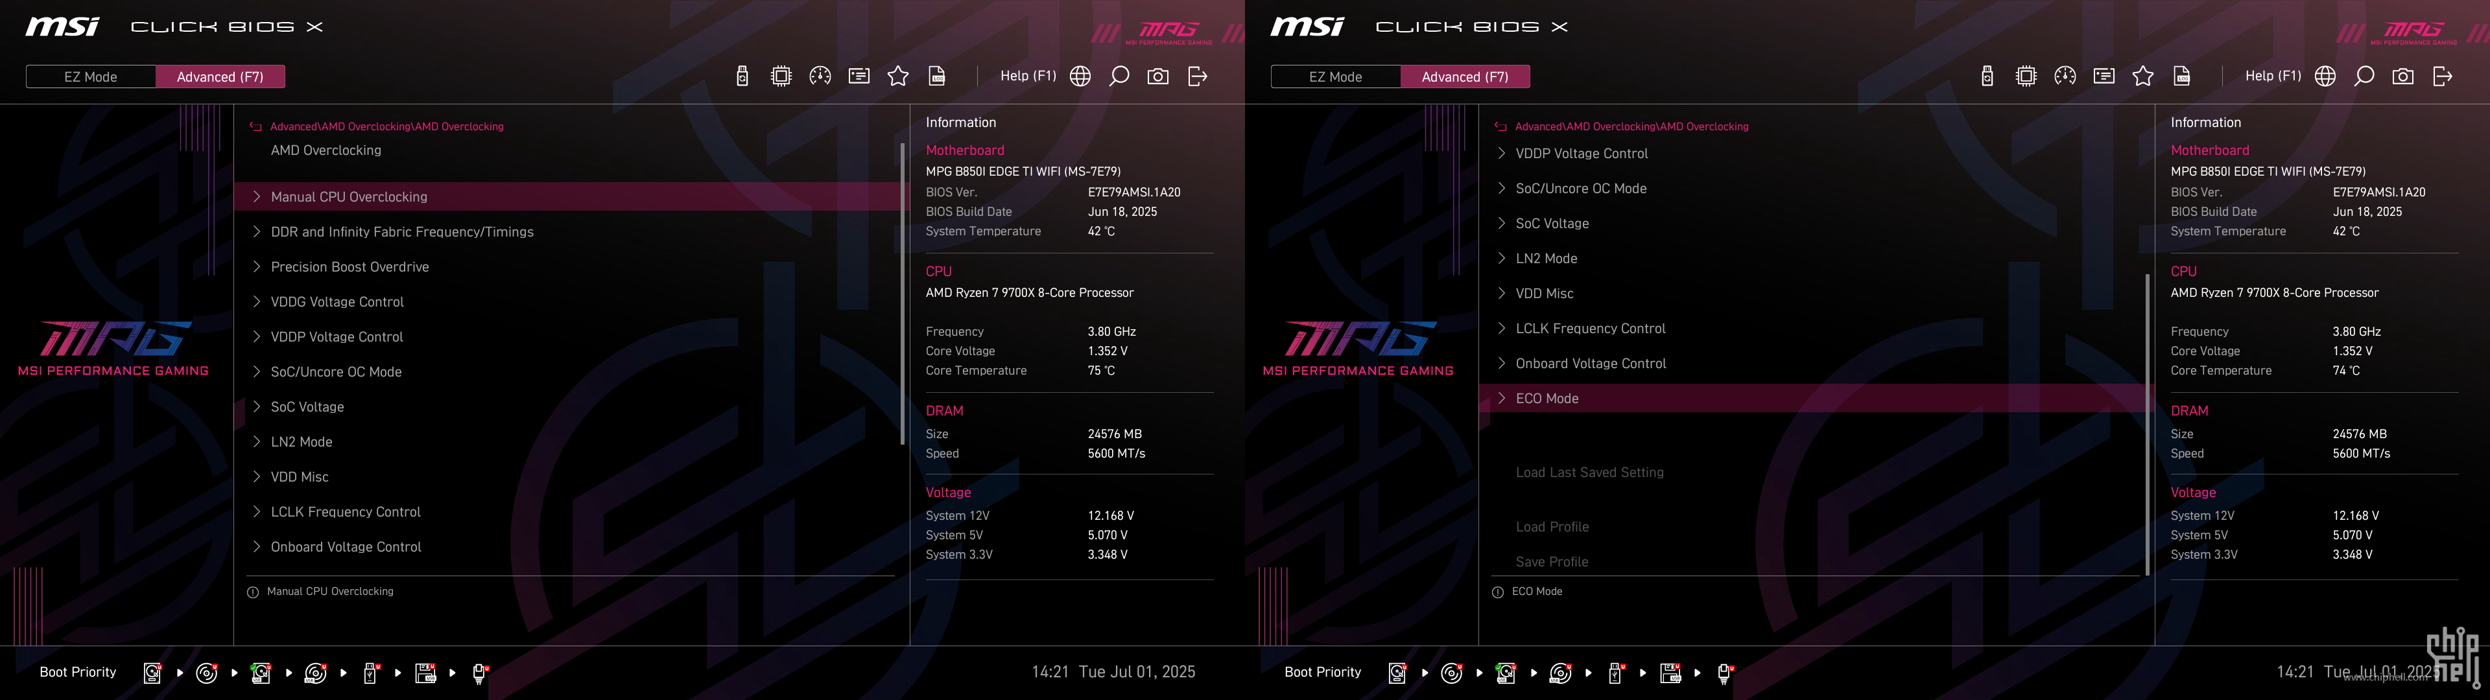The height and width of the screenshot is (700, 2490).
Task: Open the speedometer gauge icon, right screen
Action: click(x=2065, y=76)
